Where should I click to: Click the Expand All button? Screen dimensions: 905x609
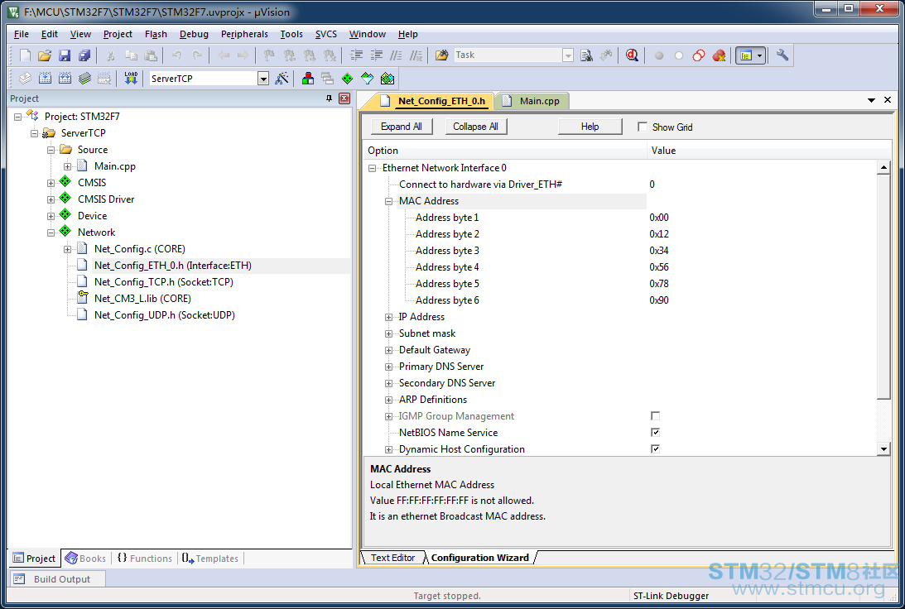(x=401, y=127)
